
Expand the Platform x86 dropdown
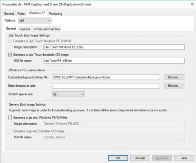pos(35,21)
